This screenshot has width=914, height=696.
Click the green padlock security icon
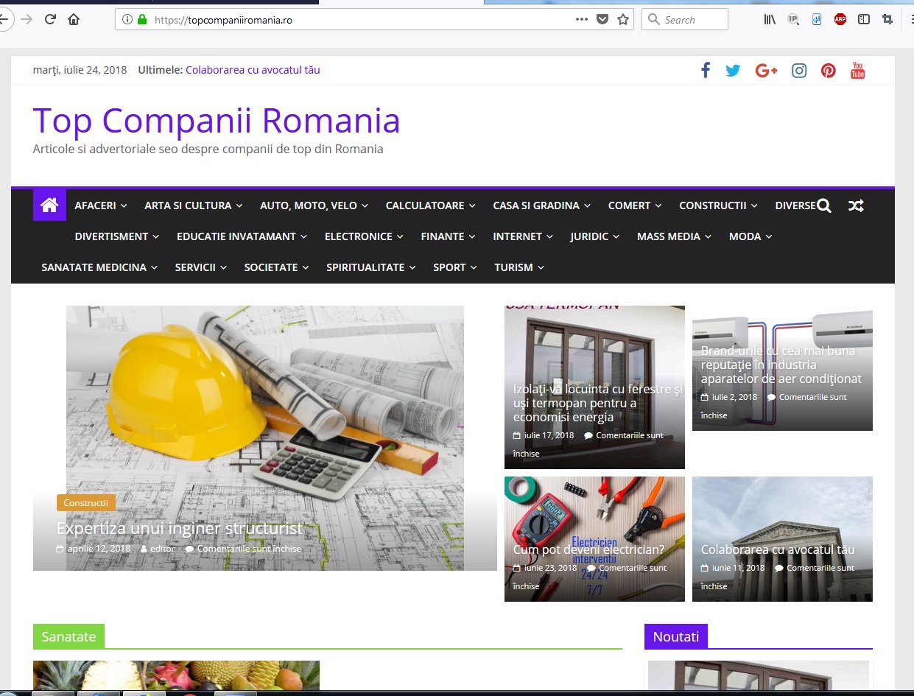[142, 20]
